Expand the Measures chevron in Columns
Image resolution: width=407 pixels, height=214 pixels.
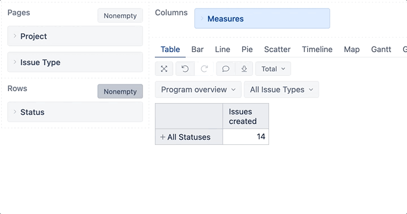(x=202, y=19)
